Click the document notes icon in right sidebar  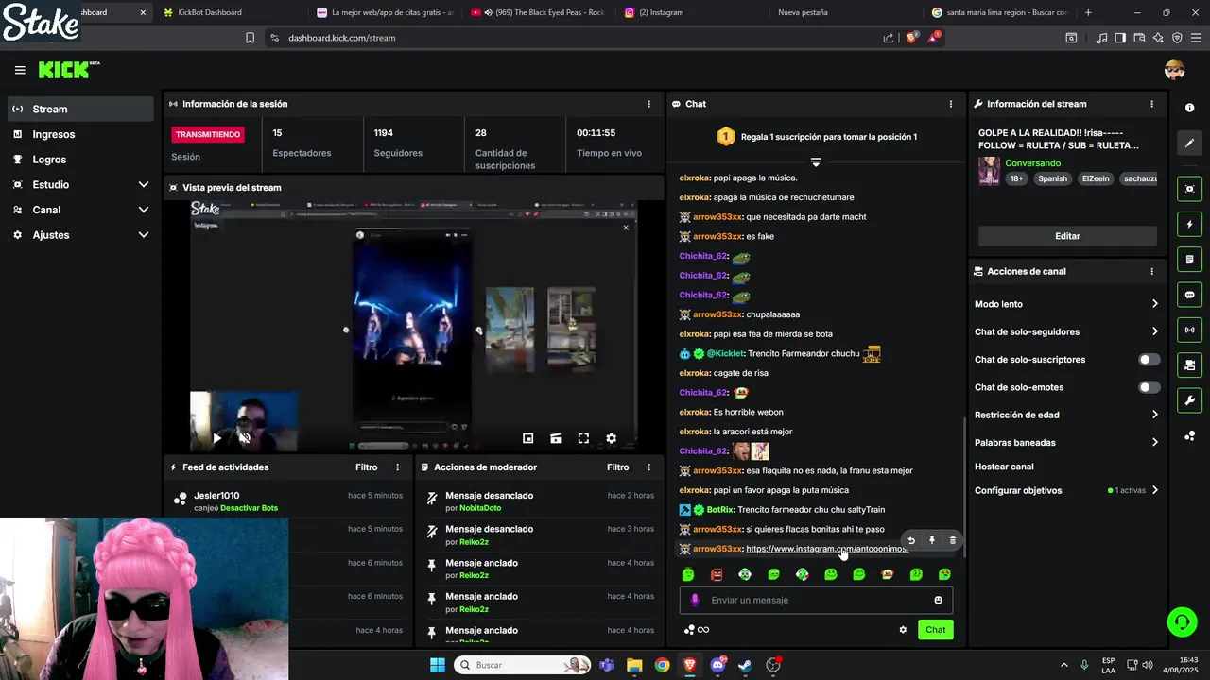[1189, 260]
